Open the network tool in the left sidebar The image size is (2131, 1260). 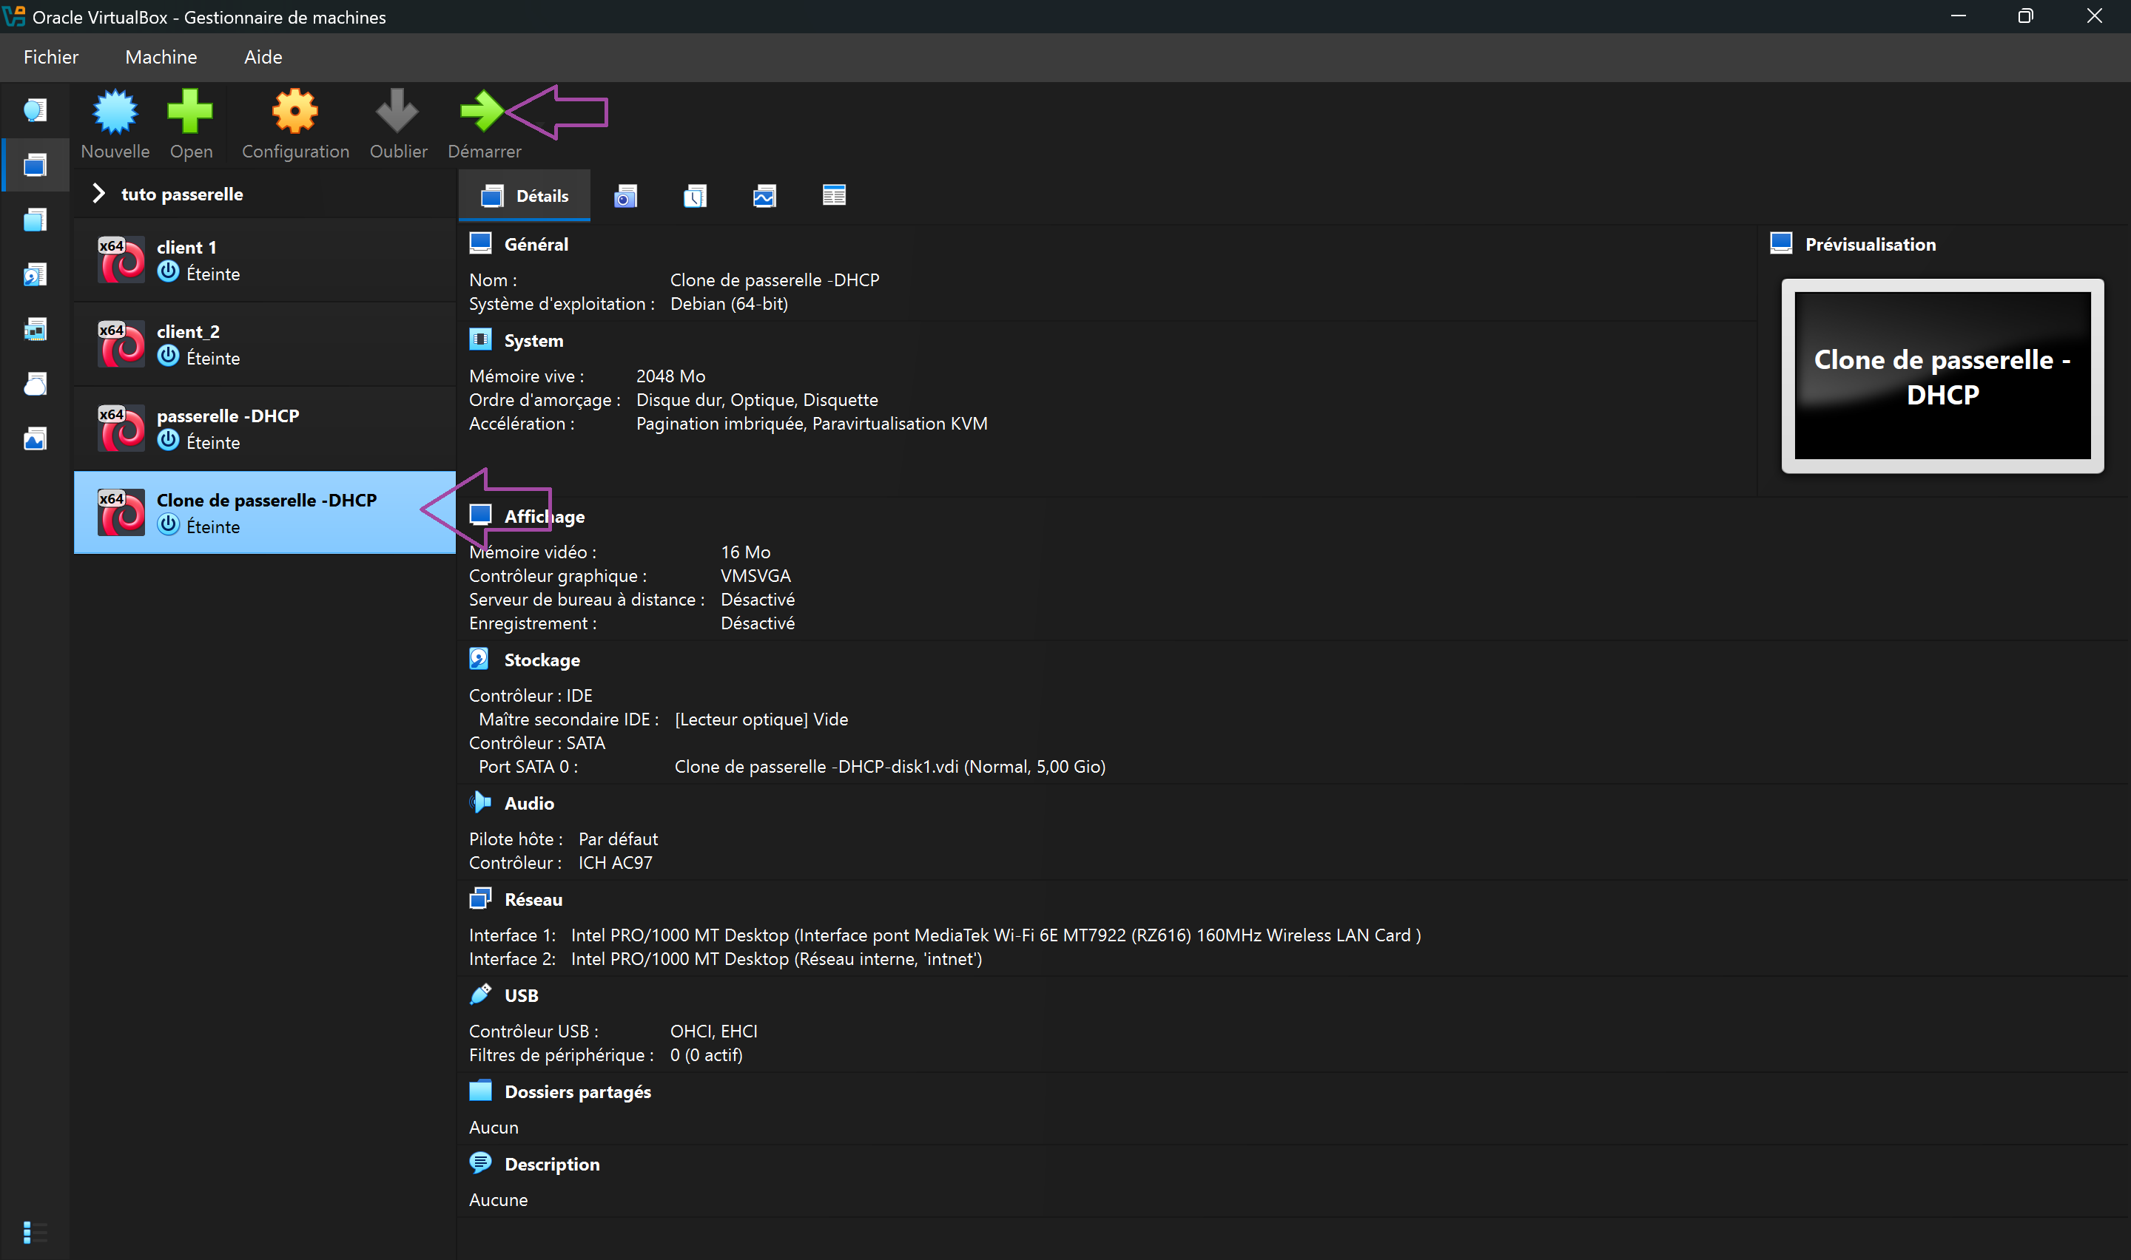(x=35, y=330)
